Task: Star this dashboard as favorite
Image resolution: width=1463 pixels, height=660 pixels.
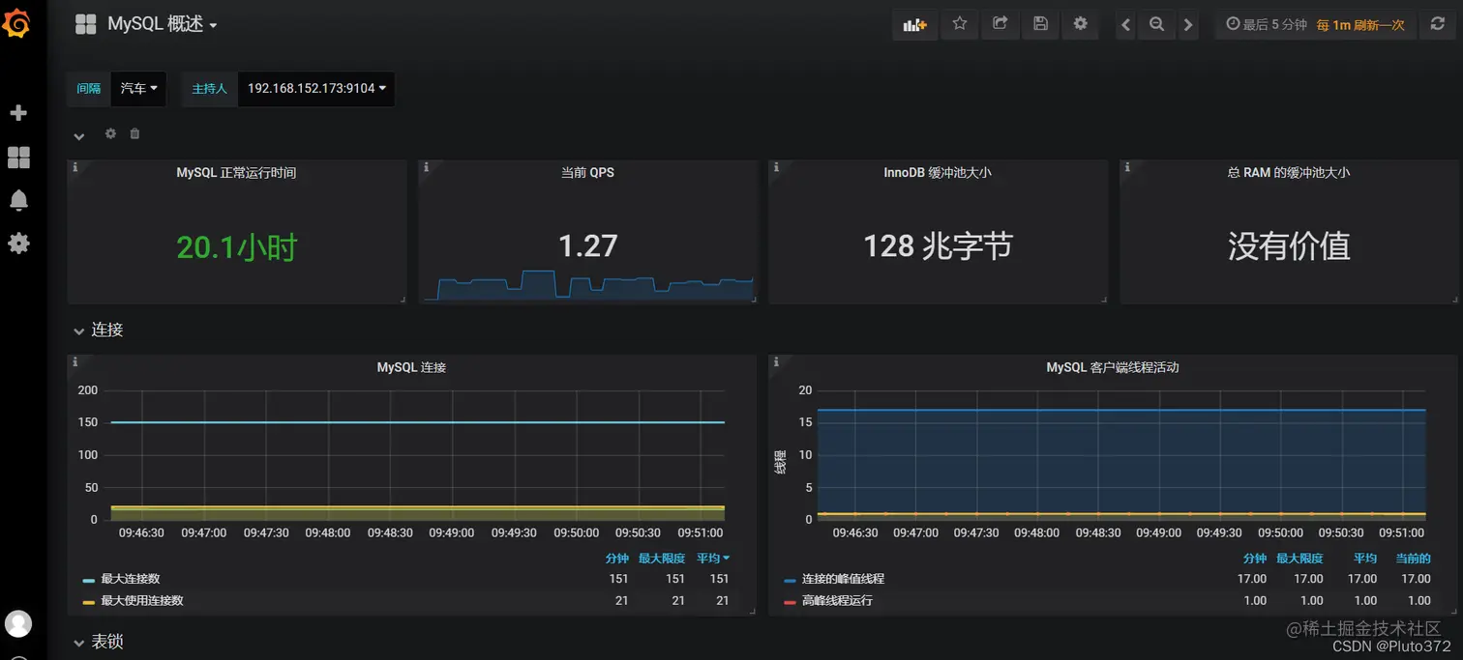Action: pyautogui.click(x=959, y=24)
